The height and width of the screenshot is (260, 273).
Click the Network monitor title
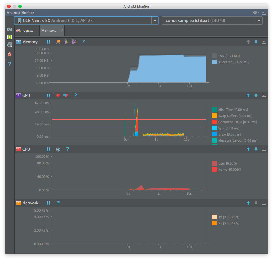30,203
